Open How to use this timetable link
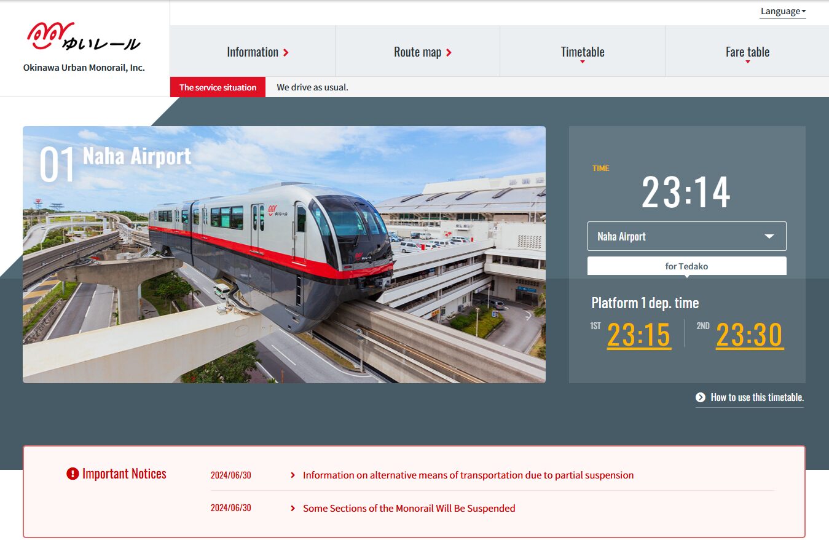The image size is (829, 540). [x=756, y=397]
